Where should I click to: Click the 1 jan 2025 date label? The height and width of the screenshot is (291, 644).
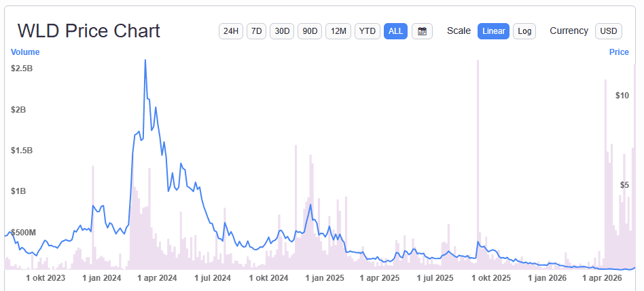[x=325, y=278]
